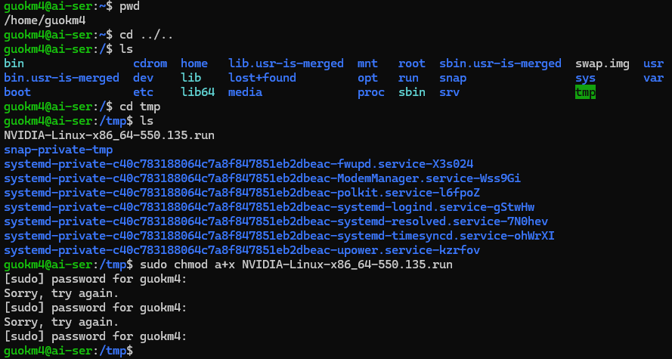Click the sbin.usr-is-merged directory name
This screenshot has height=359, width=672.
500,63
